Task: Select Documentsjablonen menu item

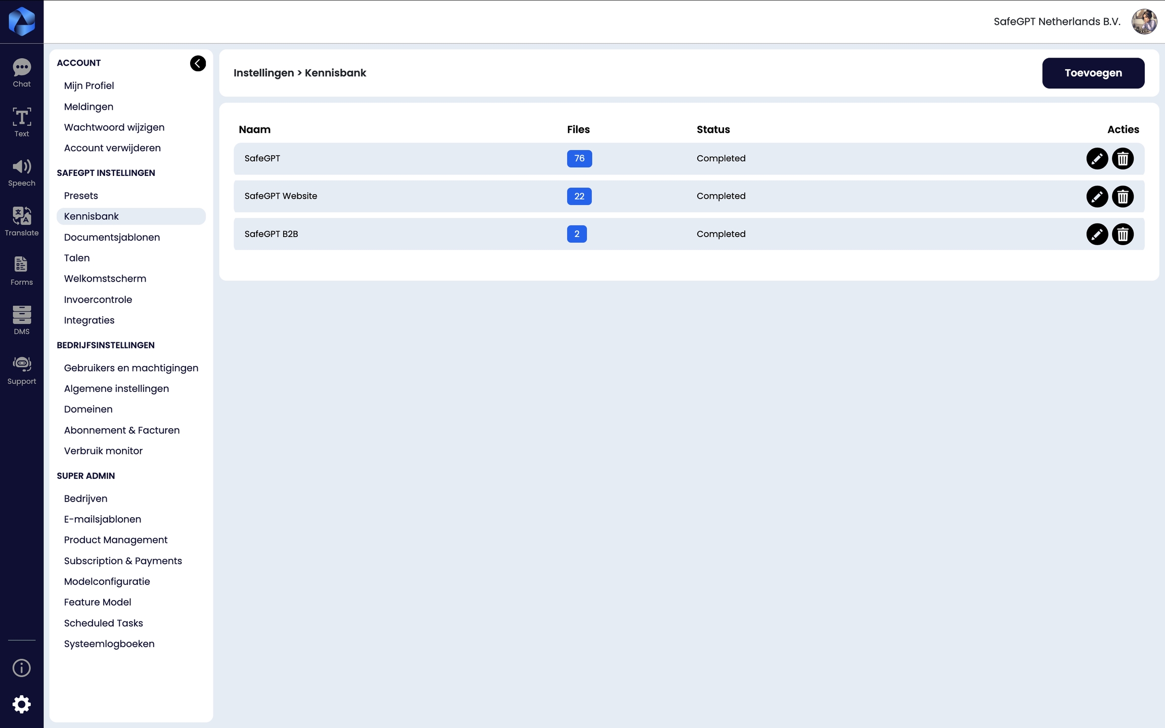Action: [112, 237]
